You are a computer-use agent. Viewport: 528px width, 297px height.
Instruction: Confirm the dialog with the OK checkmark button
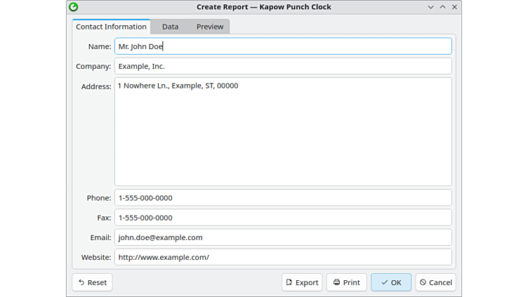tap(391, 282)
